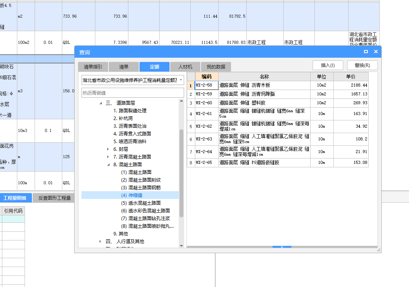Image resolution: width=409 pixels, height=287 pixels.
Task: Click the tree vertical scrollbar thumb
Action: [181, 173]
